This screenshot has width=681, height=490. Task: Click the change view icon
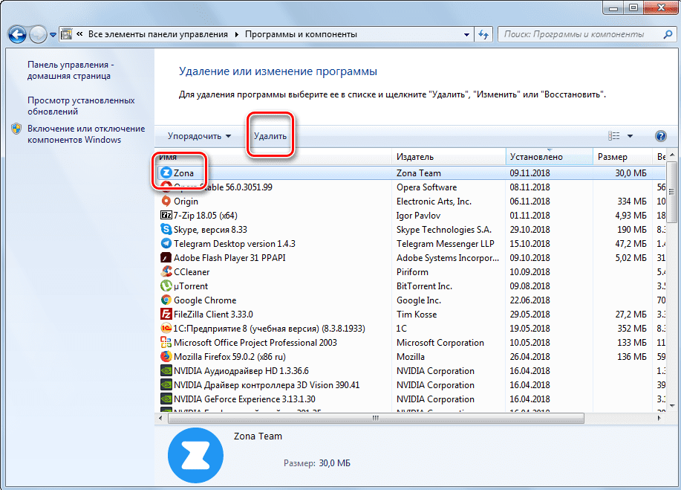tap(613, 136)
